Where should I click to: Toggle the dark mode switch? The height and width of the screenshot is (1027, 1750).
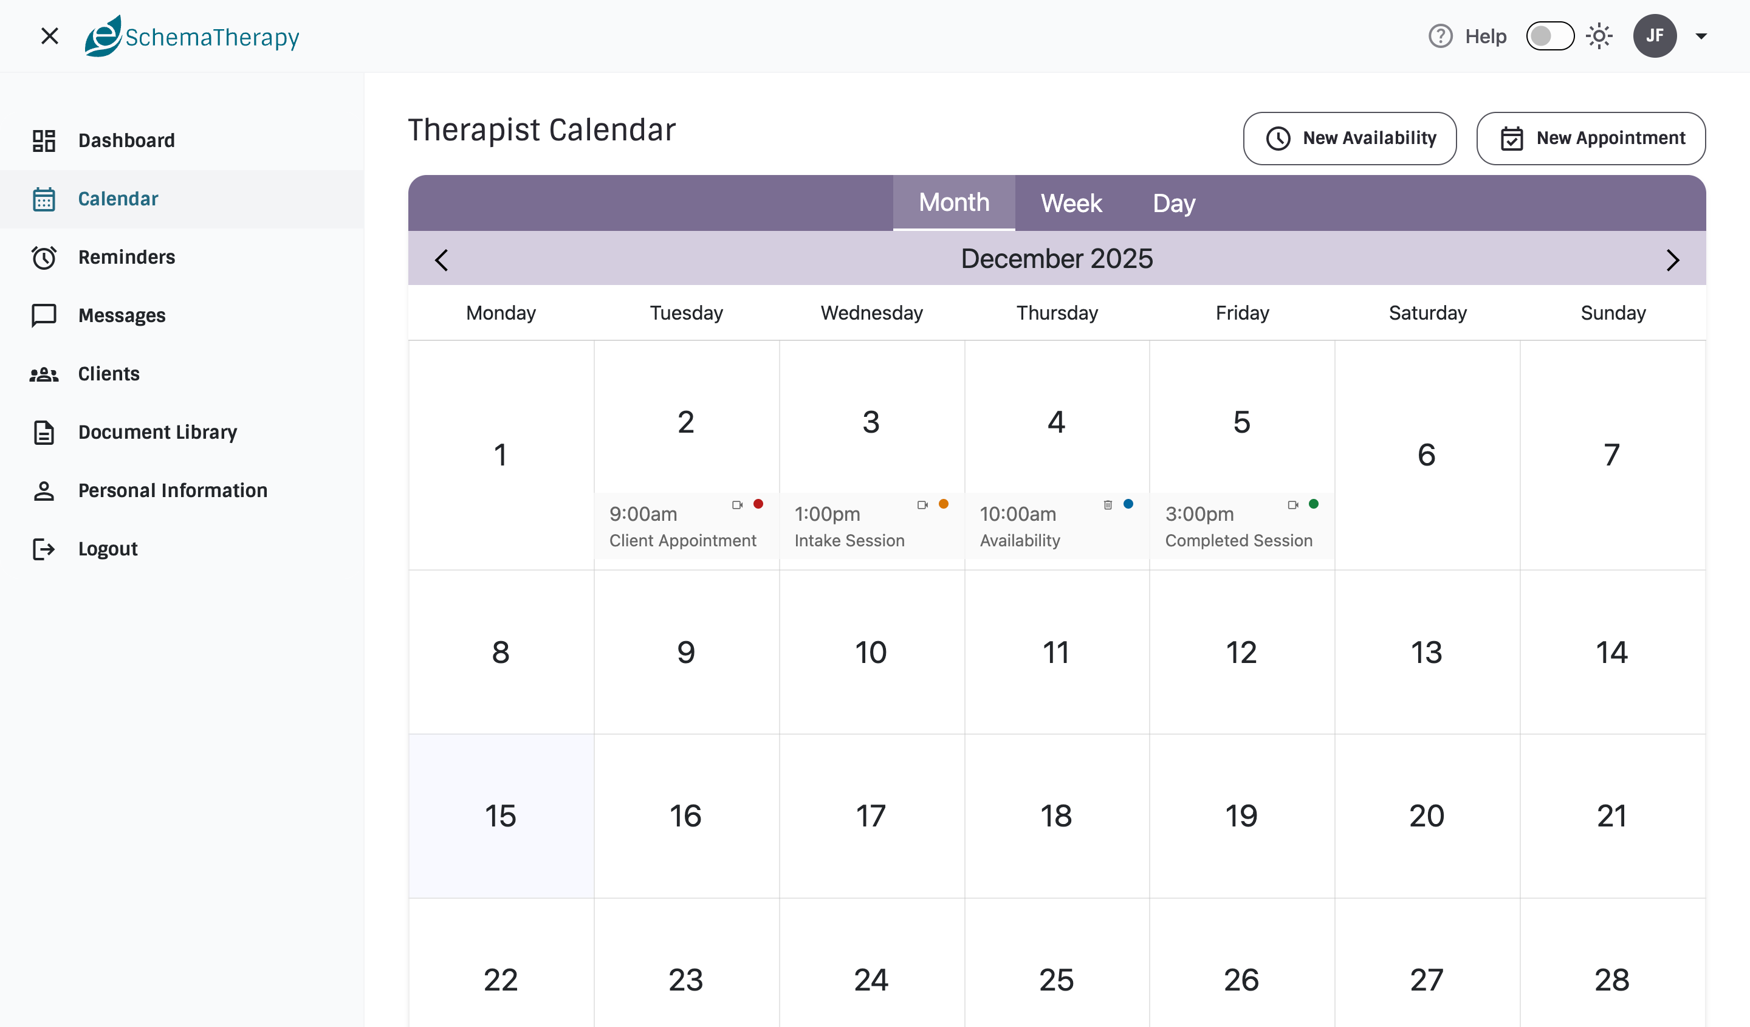coord(1549,36)
